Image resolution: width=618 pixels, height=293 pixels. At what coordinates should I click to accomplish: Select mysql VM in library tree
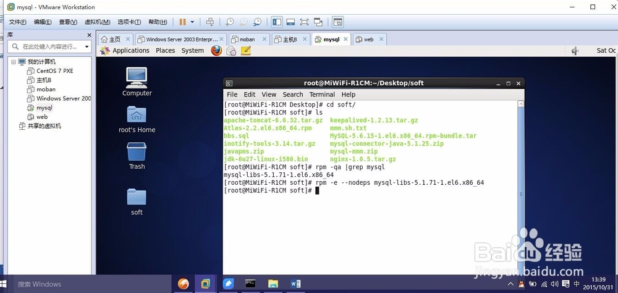(x=44, y=108)
